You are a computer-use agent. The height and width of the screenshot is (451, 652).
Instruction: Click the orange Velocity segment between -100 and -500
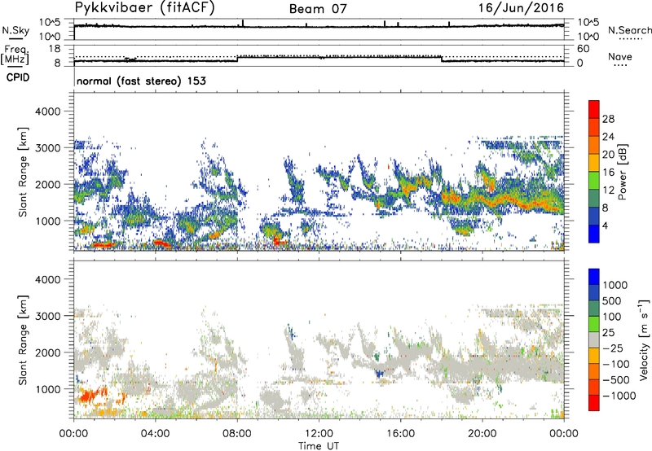pos(594,372)
